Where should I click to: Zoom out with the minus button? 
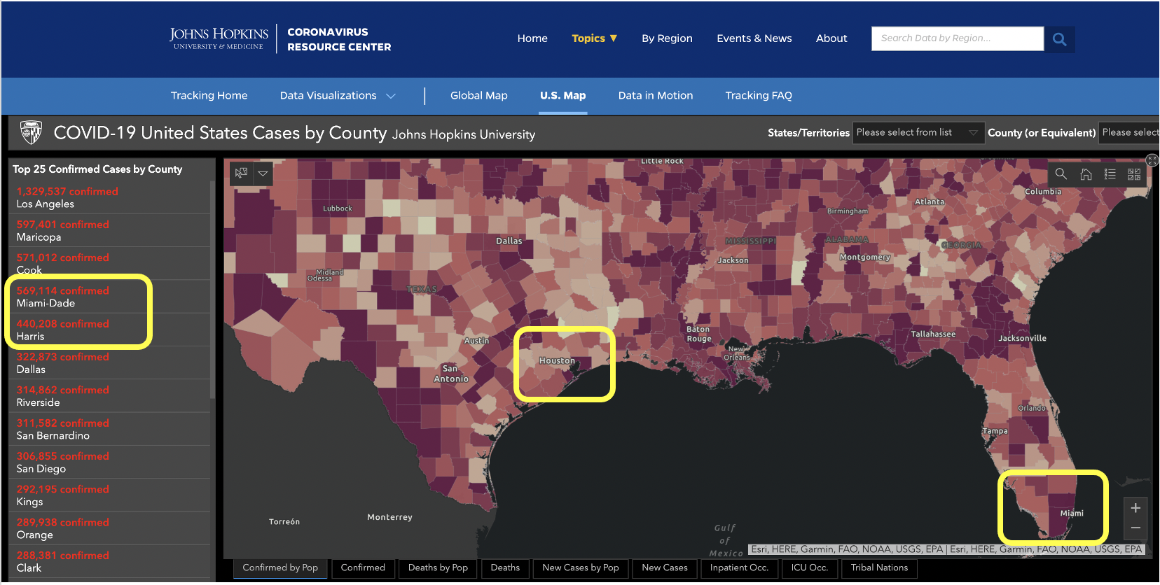point(1135,528)
